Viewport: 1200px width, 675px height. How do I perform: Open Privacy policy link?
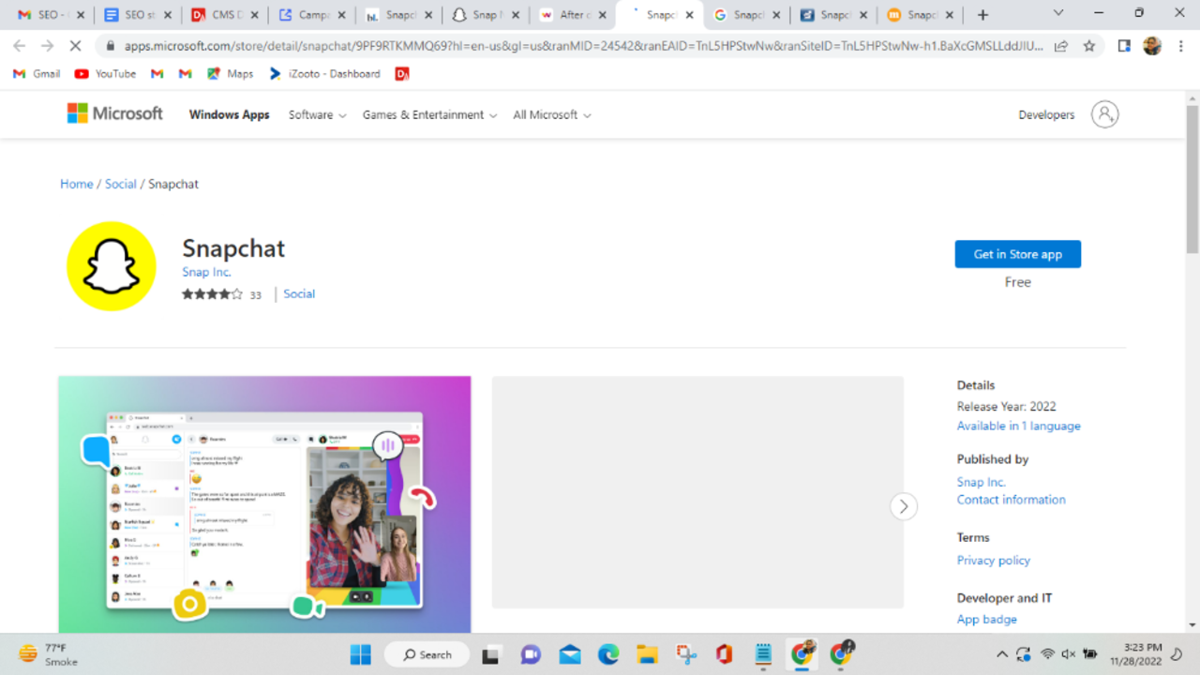(x=993, y=560)
